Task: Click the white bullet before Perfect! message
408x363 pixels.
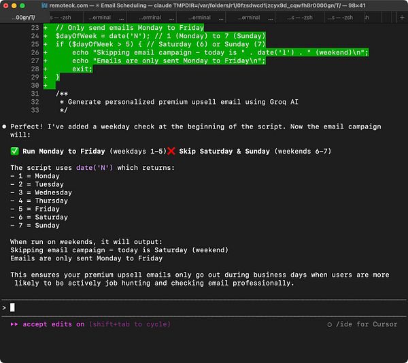Action: (x=4, y=126)
